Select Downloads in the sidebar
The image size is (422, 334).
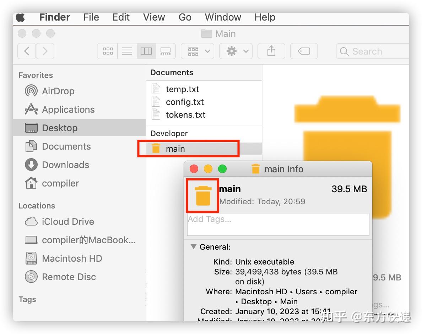[80, 165]
